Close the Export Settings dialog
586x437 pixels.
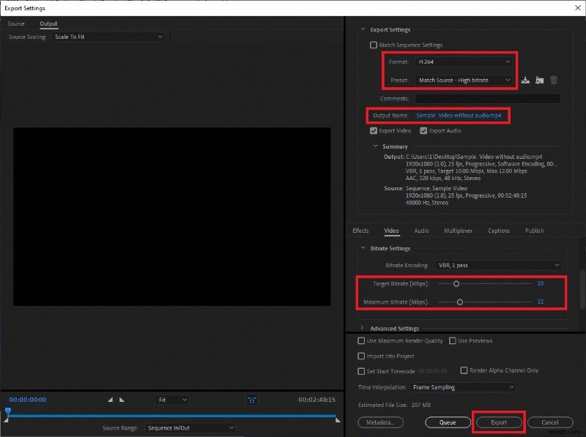pyautogui.click(x=578, y=8)
